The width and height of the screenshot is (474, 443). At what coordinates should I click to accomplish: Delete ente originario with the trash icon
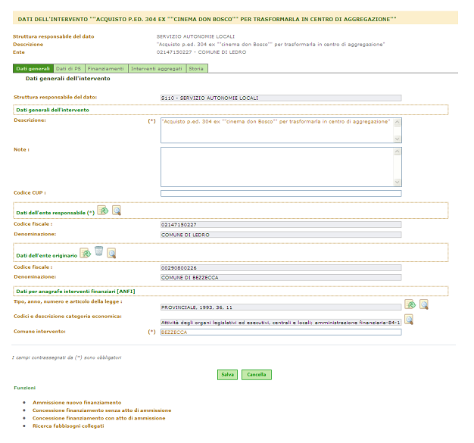pos(98,251)
